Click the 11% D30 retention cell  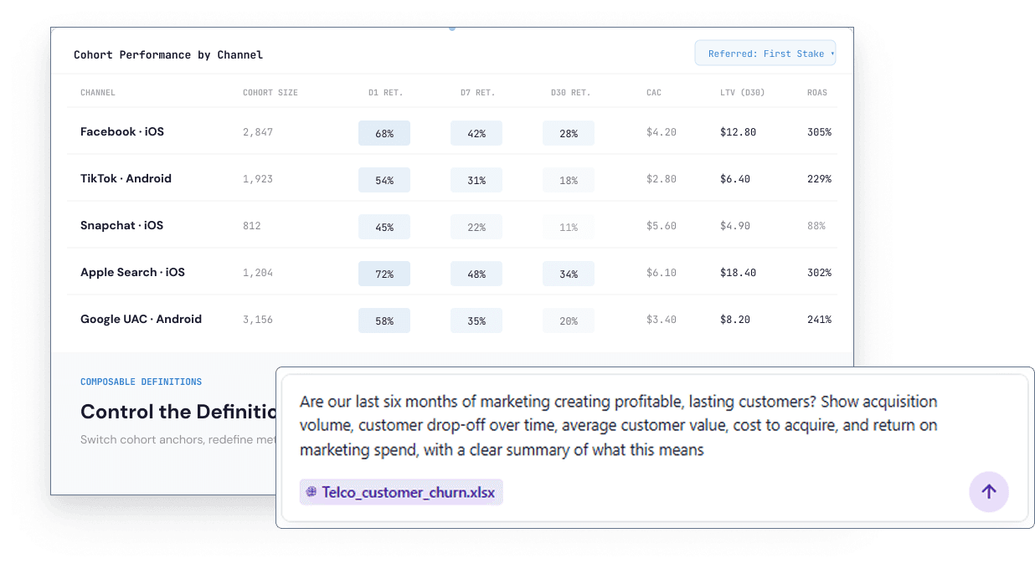click(x=569, y=227)
